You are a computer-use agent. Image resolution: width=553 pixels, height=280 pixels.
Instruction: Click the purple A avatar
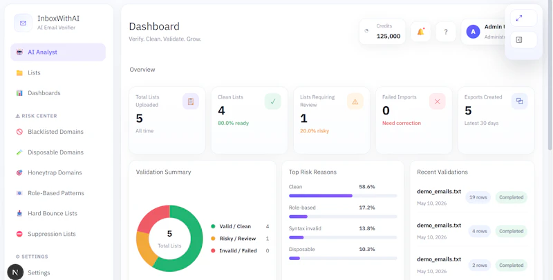click(x=473, y=32)
